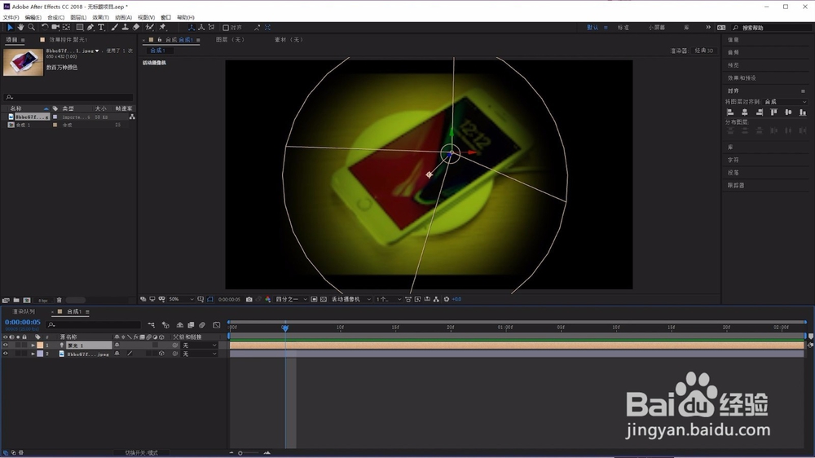Select the Unified Camera tool
Screen dimensions: 815x458
pyautogui.click(x=55, y=27)
